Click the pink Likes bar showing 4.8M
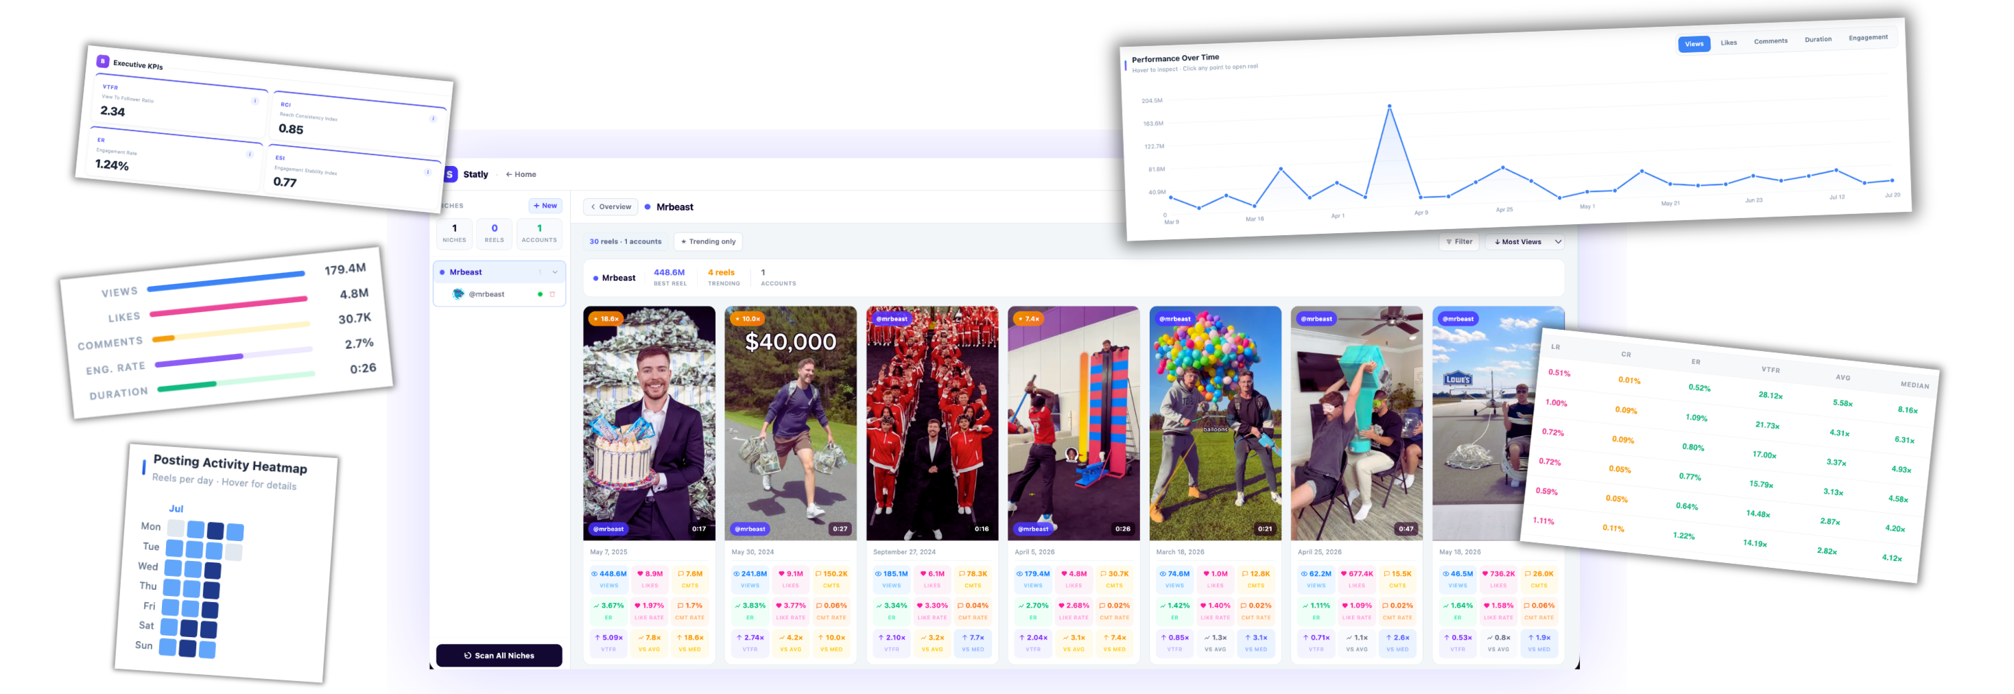Viewport: 2014px width, 694px height. (228, 307)
